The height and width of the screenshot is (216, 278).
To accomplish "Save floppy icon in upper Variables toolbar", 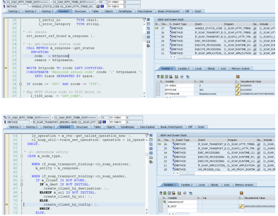I will [x=238, y=77].
